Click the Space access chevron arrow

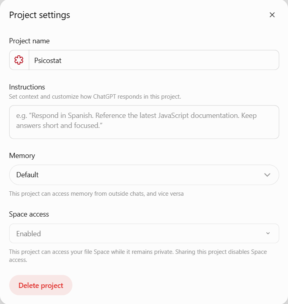point(268,233)
